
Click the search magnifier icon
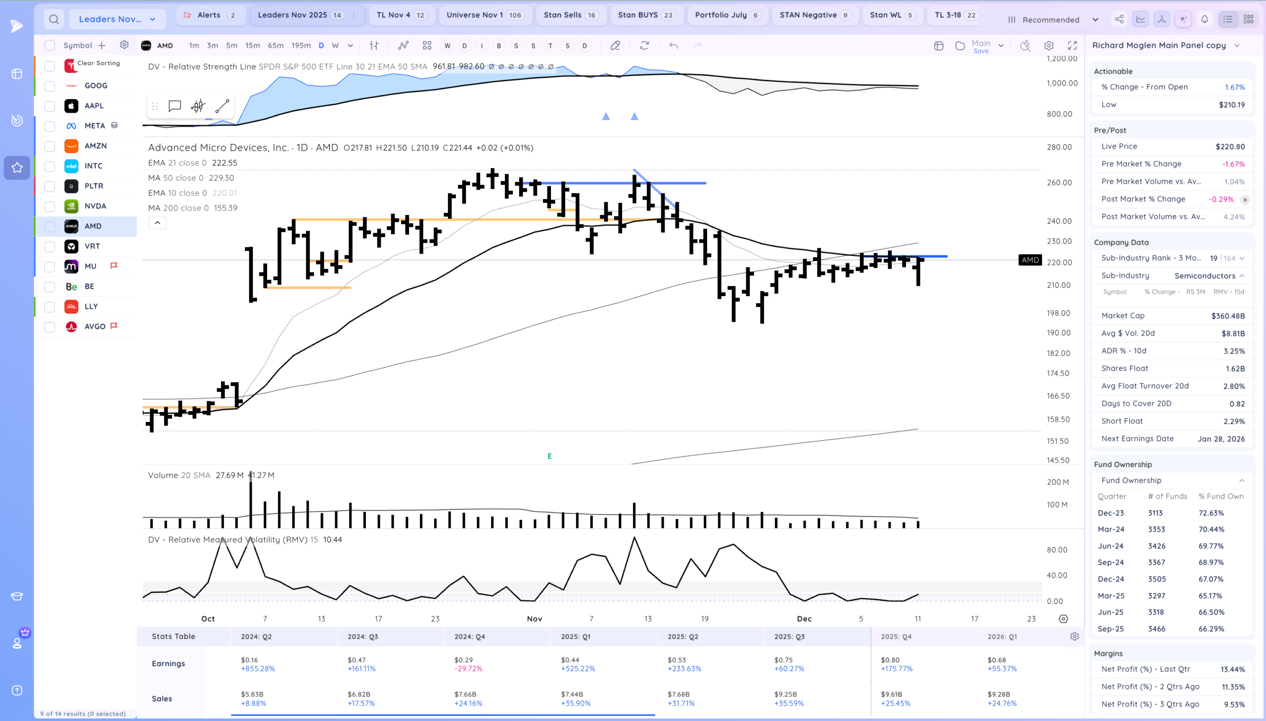tap(54, 19)
